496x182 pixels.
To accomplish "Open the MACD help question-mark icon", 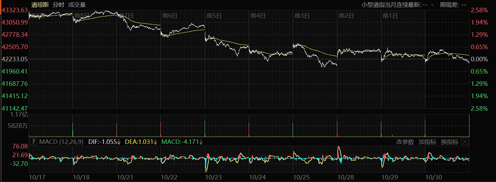I will point(33,142).
